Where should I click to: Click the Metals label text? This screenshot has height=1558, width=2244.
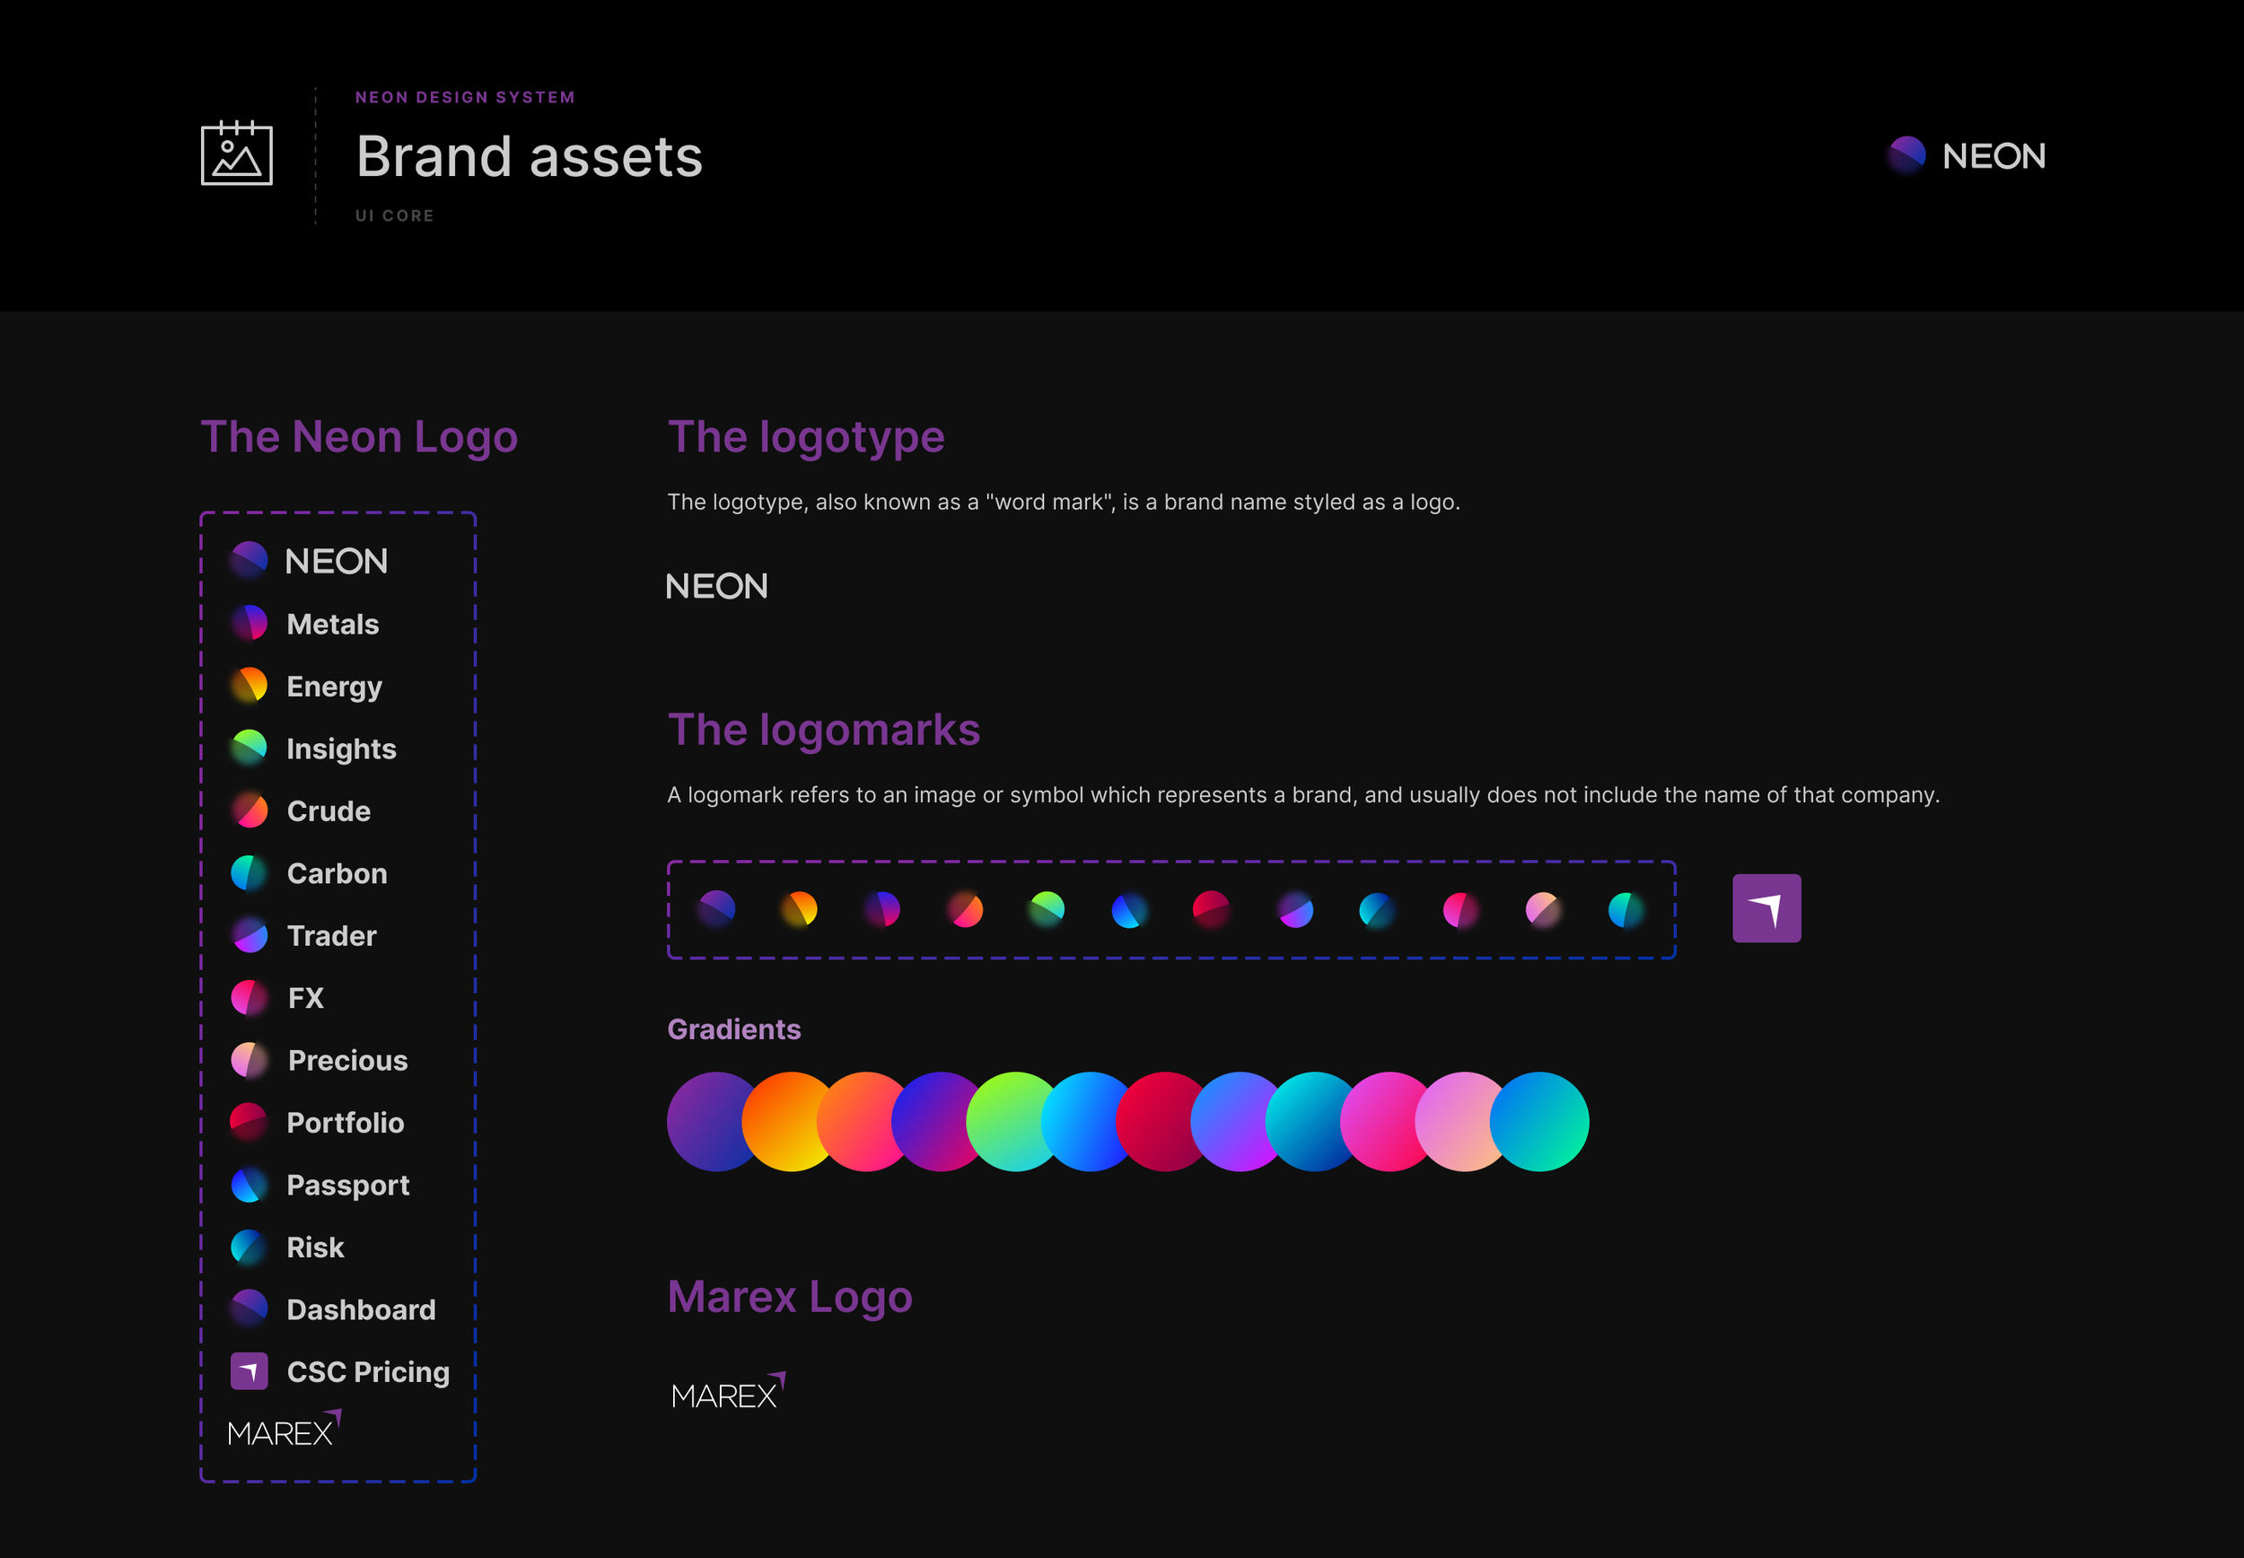click(x=333, y=624)
